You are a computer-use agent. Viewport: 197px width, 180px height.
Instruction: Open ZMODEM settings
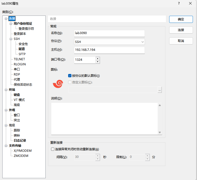21,156
